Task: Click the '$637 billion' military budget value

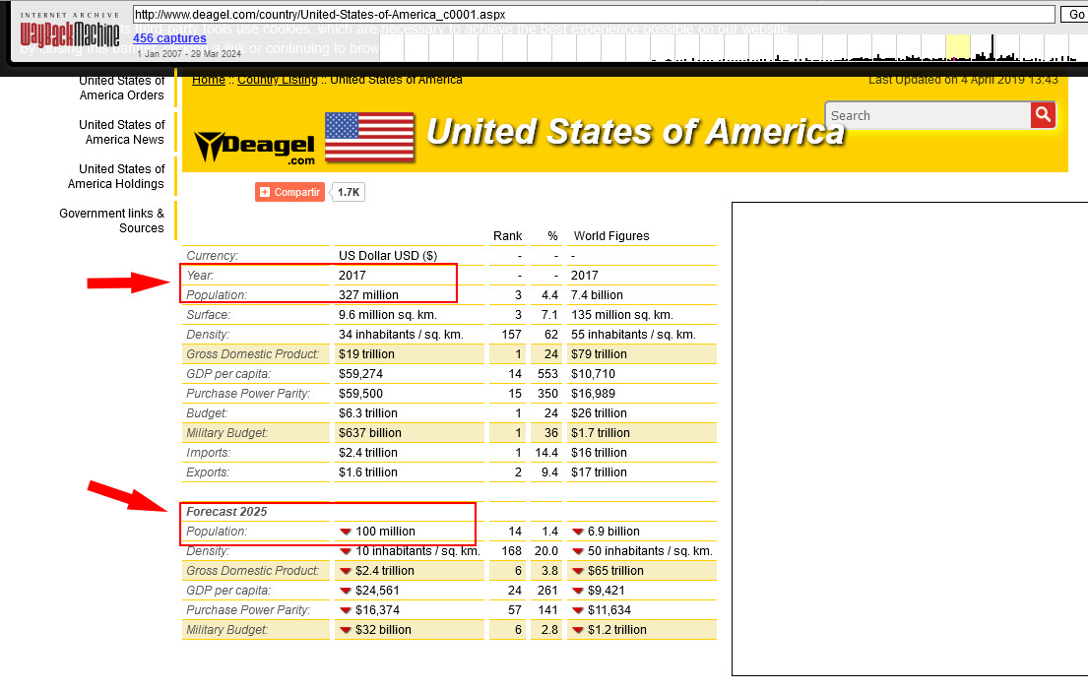Action: [x=370, y=433]
